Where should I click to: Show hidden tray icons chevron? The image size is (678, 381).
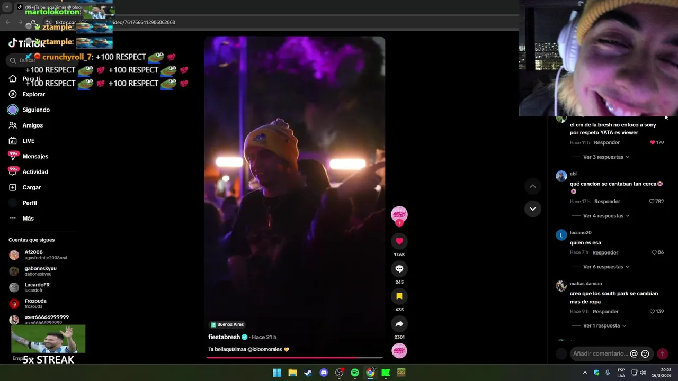point(585,373)
